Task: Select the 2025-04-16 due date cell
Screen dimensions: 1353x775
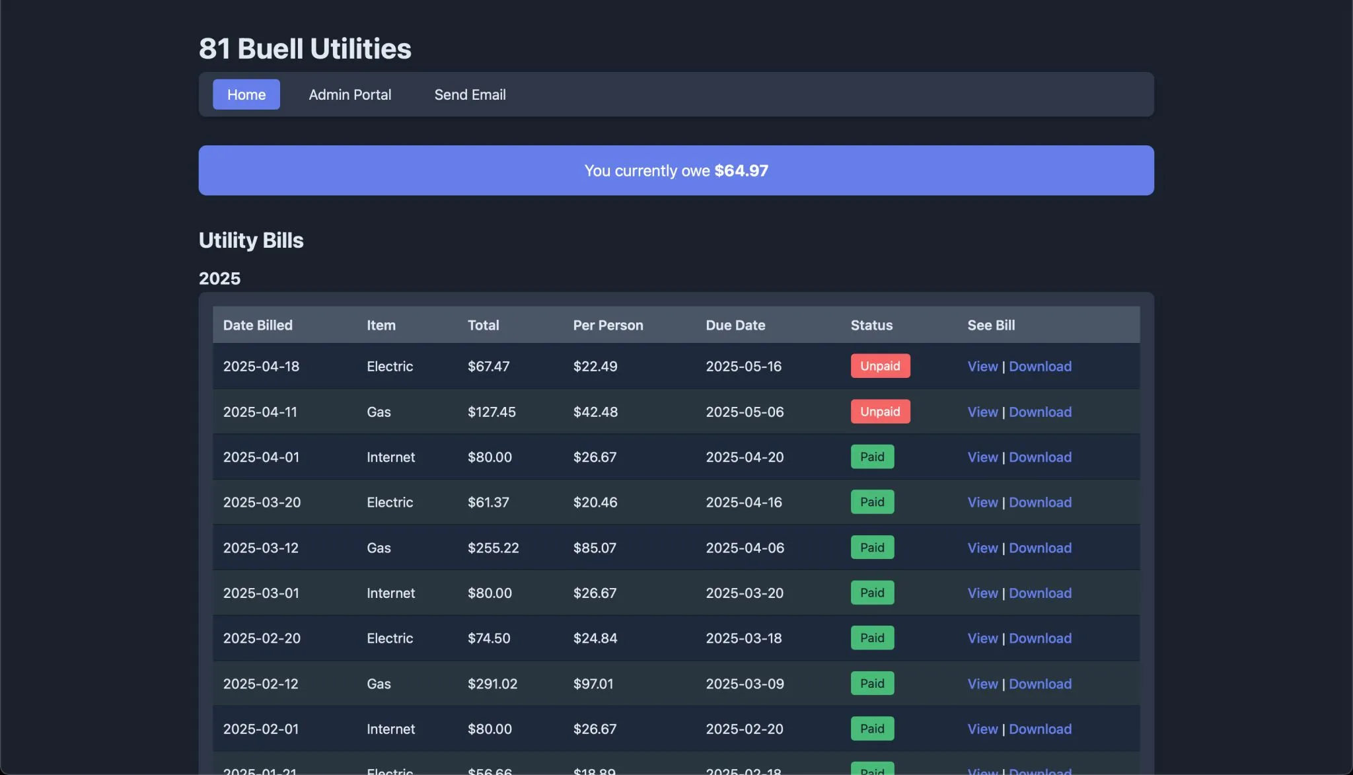Action: tap(743, 502)
